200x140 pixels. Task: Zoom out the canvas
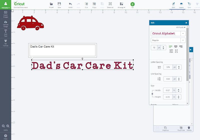point(3,126)
